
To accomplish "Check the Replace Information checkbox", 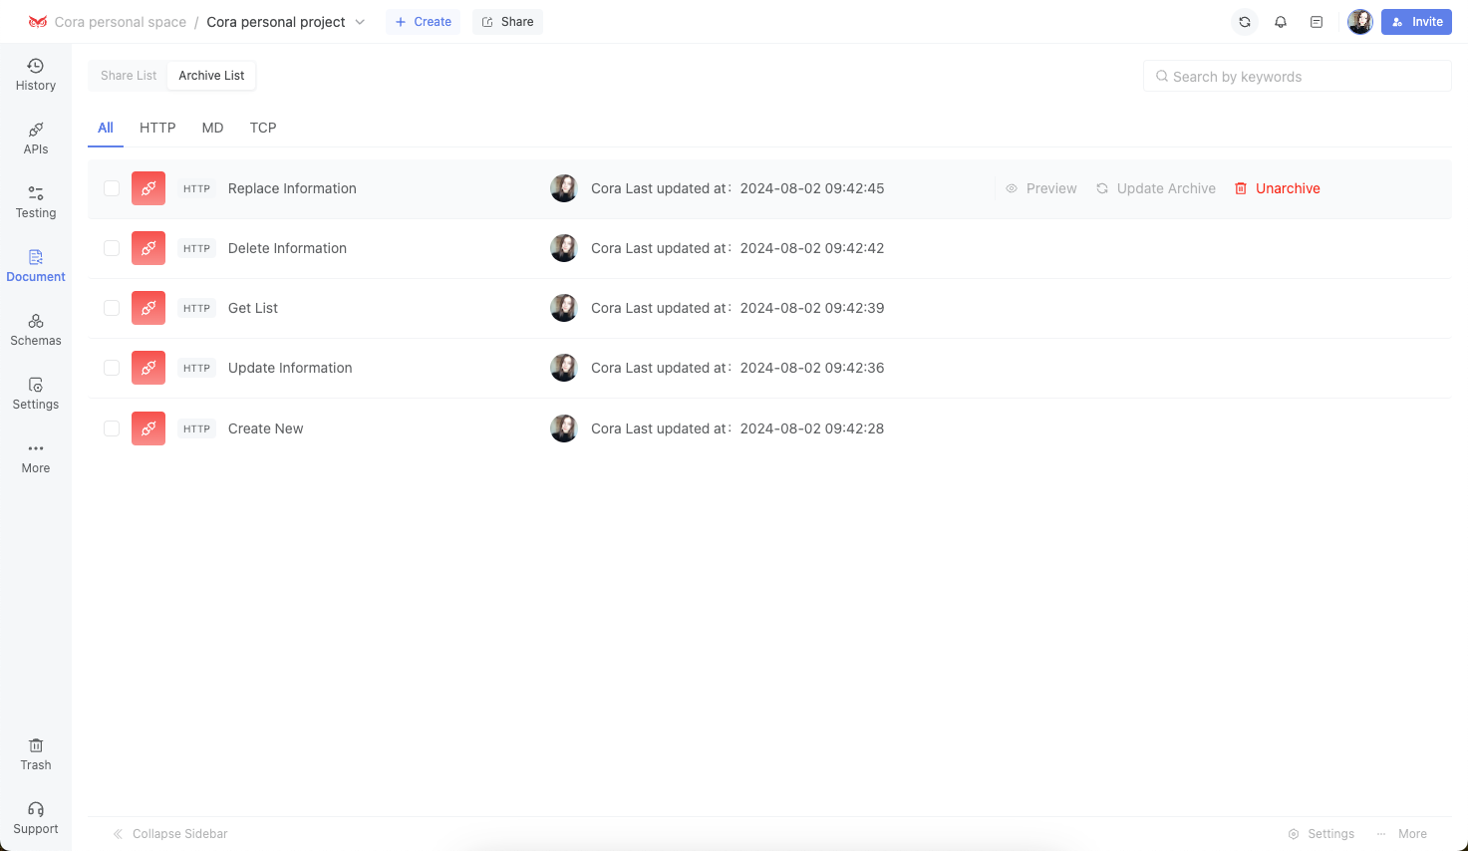I will [112, 188].
